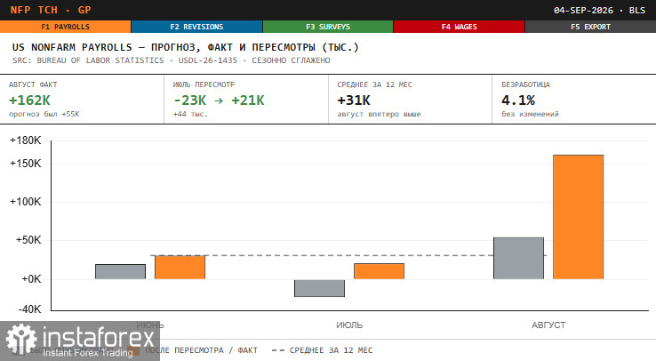This screenshot has width=656, height=361.
Task: Click the gray June bar
Action: click(121, 272)
